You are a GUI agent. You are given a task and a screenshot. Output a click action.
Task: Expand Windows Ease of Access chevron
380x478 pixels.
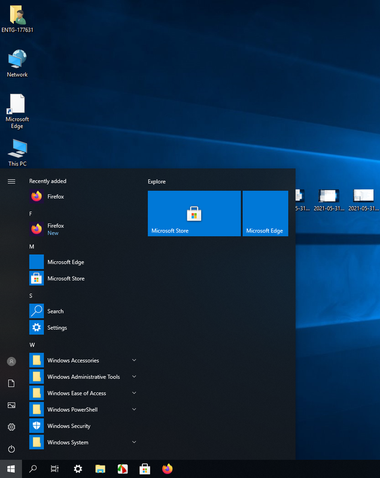[x=134, y=393]
